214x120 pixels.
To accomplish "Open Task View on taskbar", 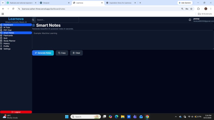I will (104, 117).
